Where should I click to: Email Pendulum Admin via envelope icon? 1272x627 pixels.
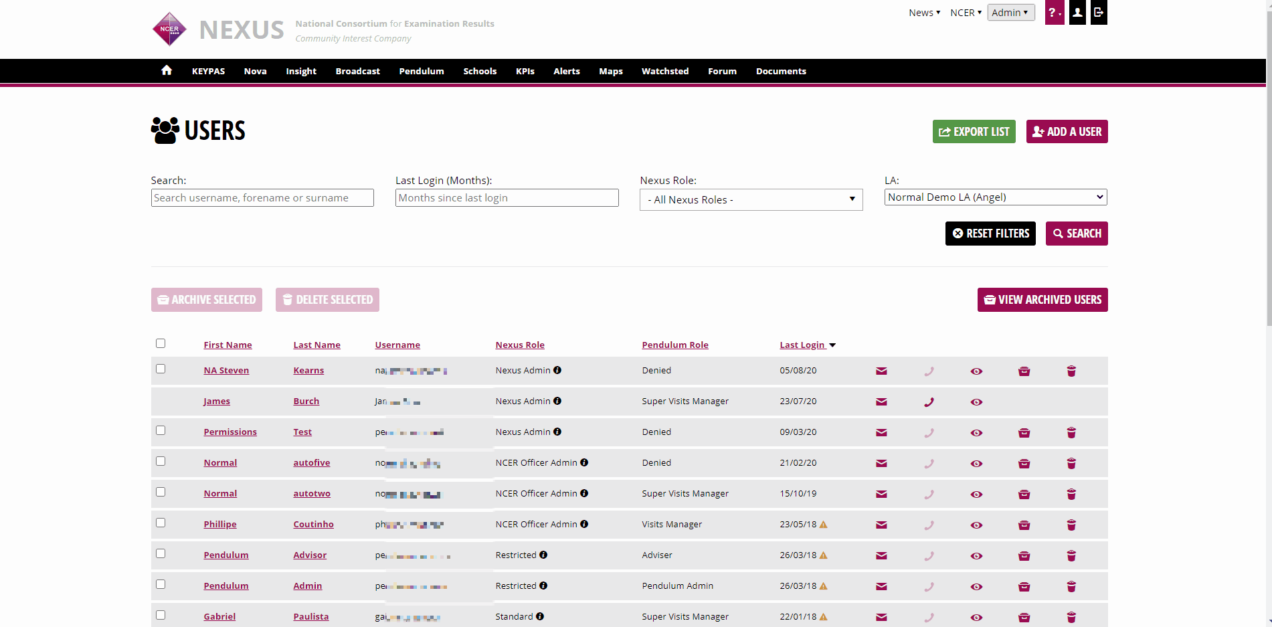[881, 587]
